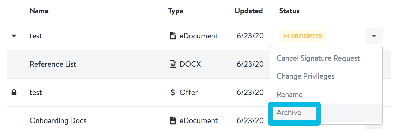Collapse the expanded test eDocument row
401x138 pixels.
pyautogui.click(x=14, y=36)
